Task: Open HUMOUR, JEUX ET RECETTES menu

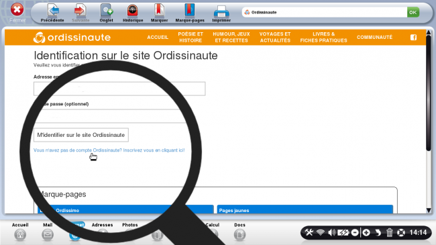Action: click(x=231, y=38)
